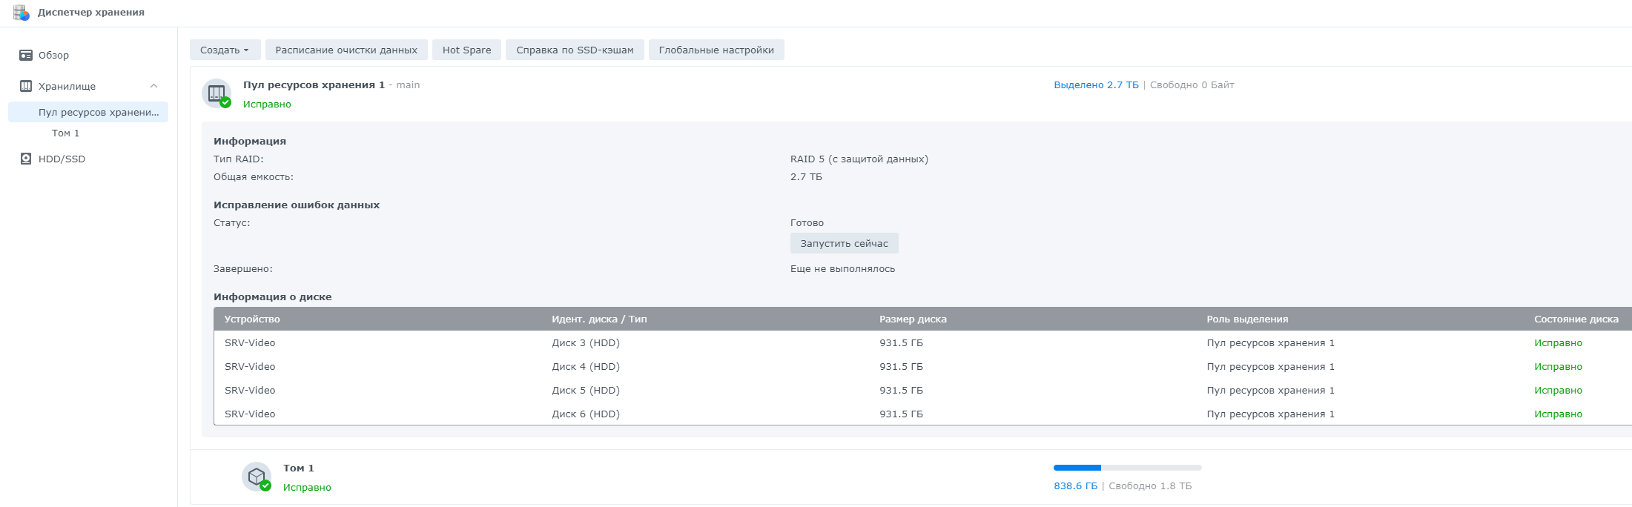
Task: Click Состояние диска column header
Action: coord(1576,319)
